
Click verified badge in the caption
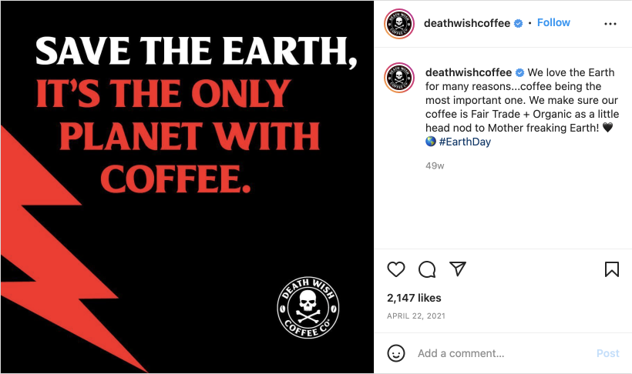pos(520,72)
